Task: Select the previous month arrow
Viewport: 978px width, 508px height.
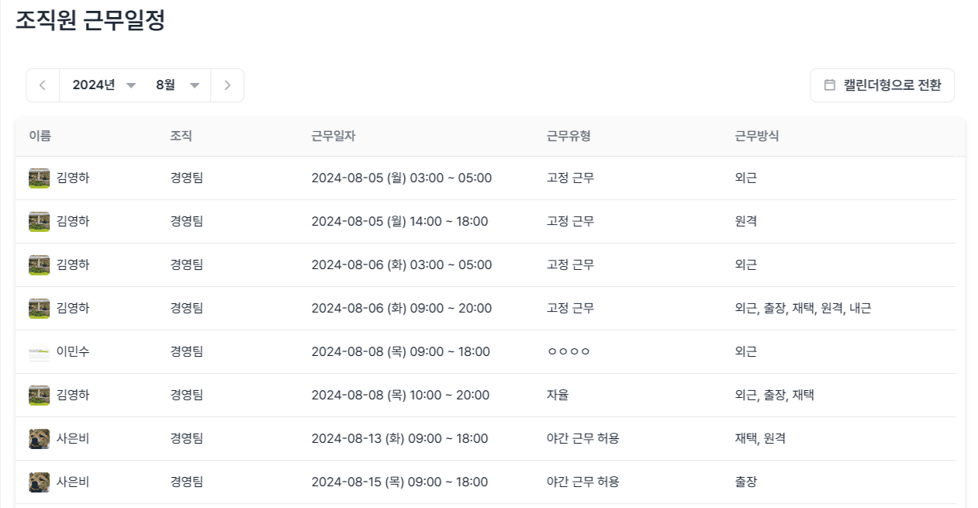Action: click(x=43, y=85)
